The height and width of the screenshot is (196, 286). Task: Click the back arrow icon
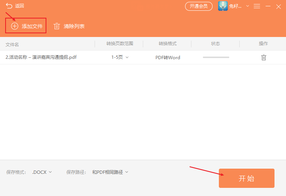(x=9, y=6)
